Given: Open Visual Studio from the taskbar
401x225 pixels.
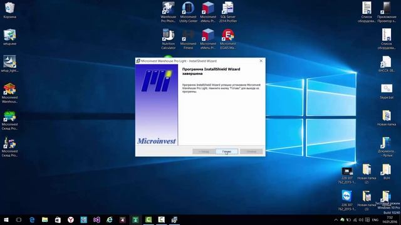Looking at the screenshot, I should [96, 220].
